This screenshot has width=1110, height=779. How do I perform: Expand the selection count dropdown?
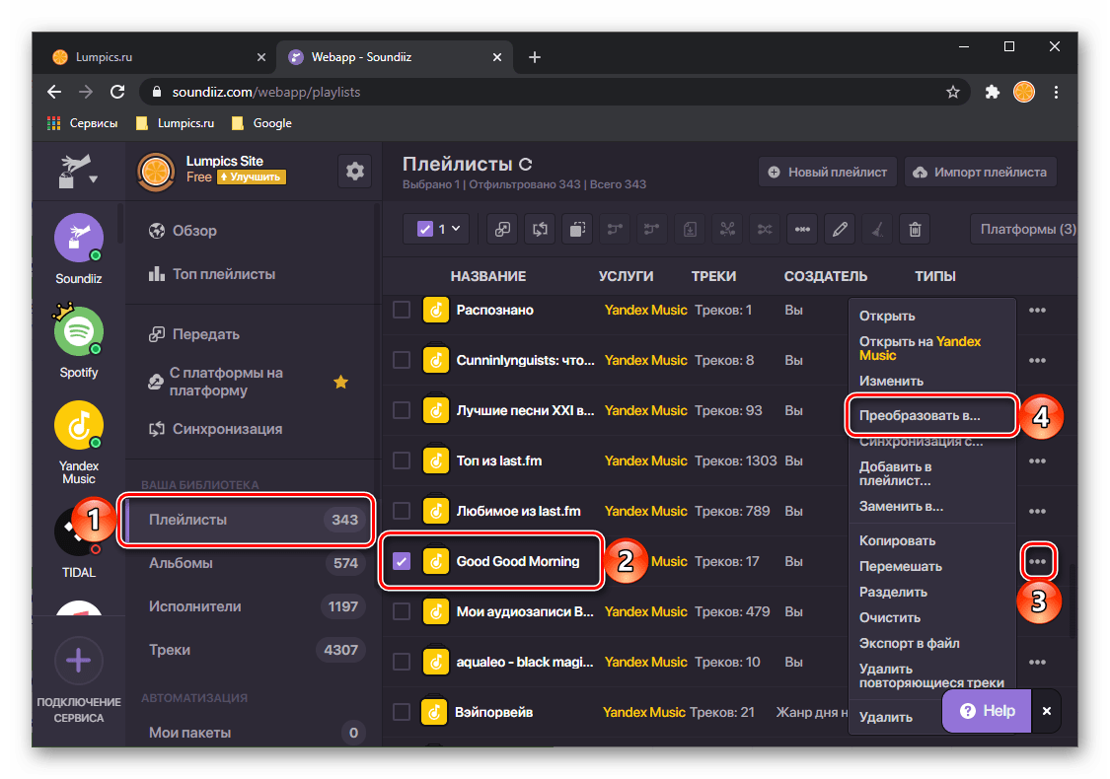click(x=455, y=229)
